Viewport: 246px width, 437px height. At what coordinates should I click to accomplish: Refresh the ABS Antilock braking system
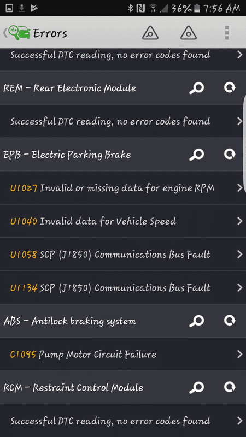230,321
